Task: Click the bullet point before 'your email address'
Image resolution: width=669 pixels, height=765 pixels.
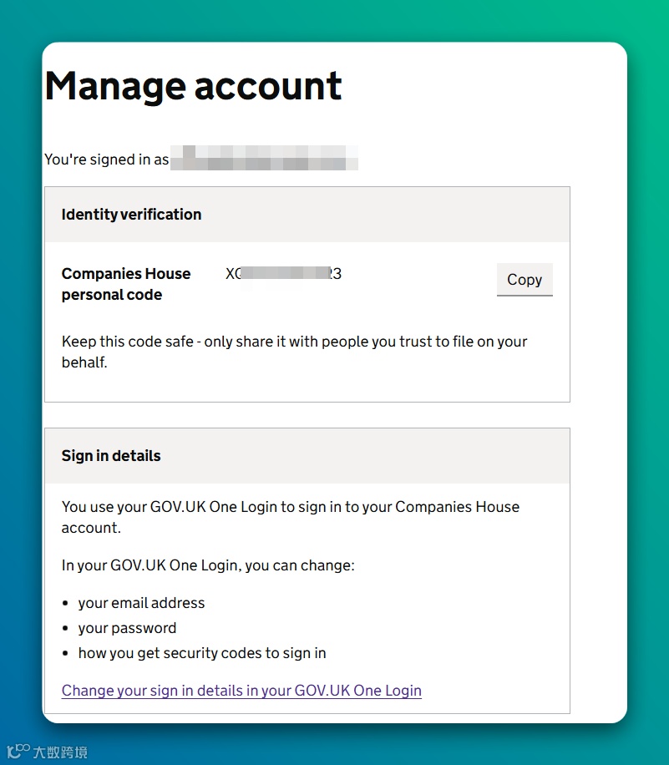Action: (x=65, y=603)
